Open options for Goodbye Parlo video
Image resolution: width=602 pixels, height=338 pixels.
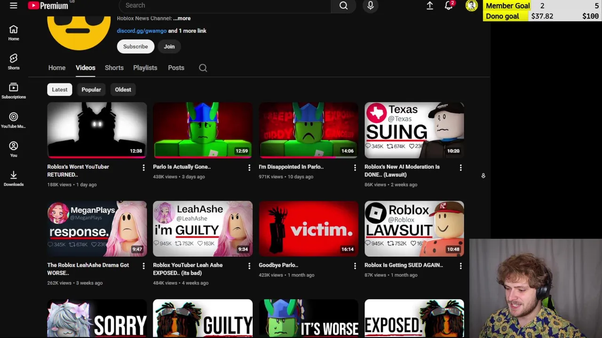coord(355,266)
